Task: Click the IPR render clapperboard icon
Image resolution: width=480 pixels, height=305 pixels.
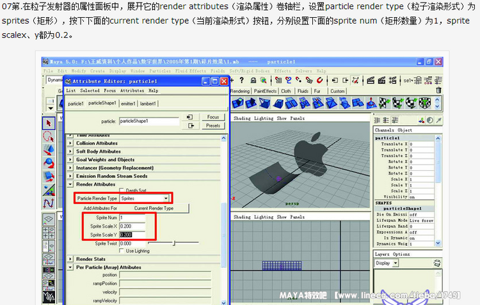Action: click(381, 81)
